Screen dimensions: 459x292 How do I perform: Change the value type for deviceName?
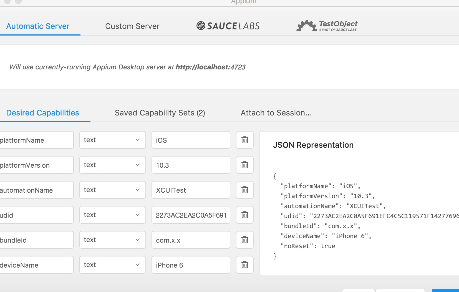[x=113, y=265]
